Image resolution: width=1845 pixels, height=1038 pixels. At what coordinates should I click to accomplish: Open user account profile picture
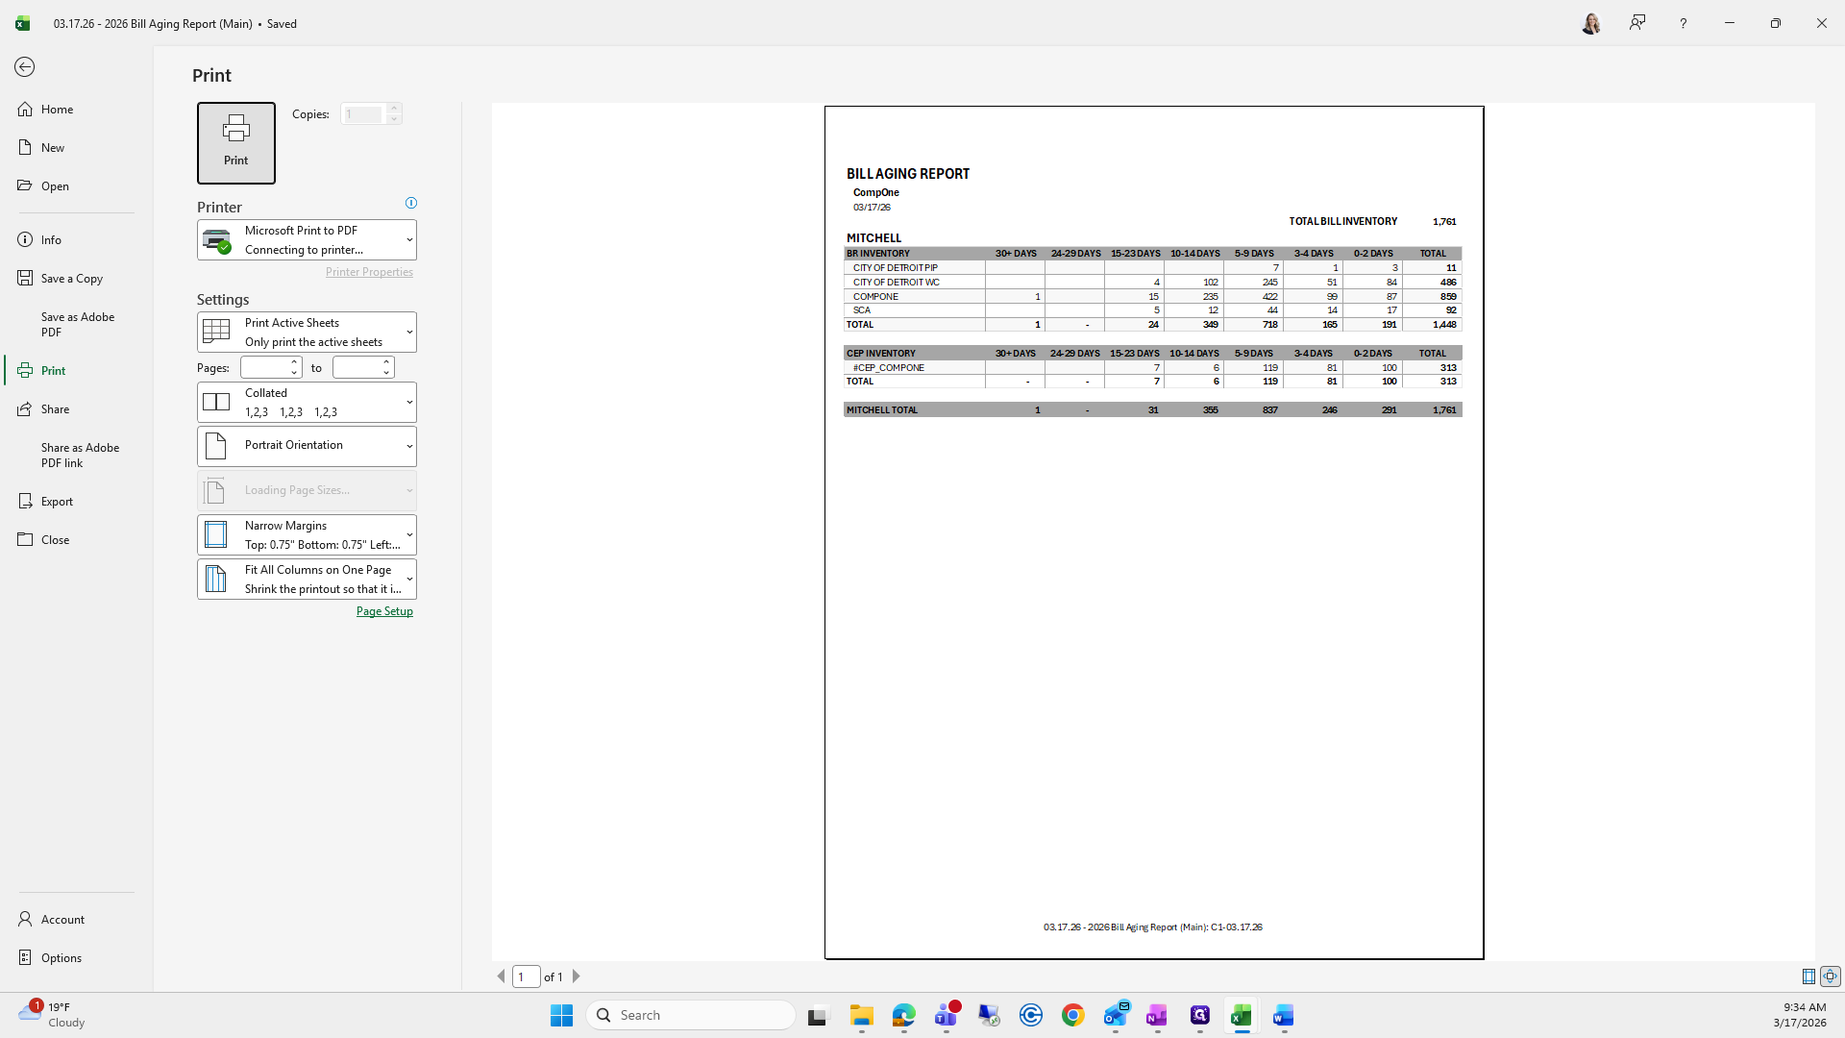[1591, 23]
